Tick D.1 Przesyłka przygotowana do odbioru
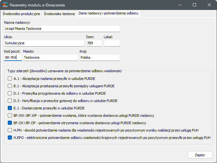 tap(10, 93)
